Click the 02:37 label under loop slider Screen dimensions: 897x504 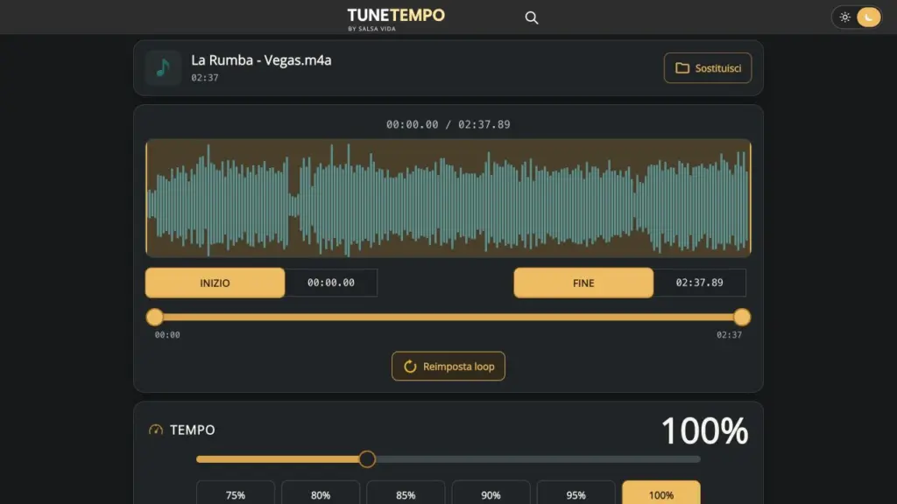pos(729,335)
